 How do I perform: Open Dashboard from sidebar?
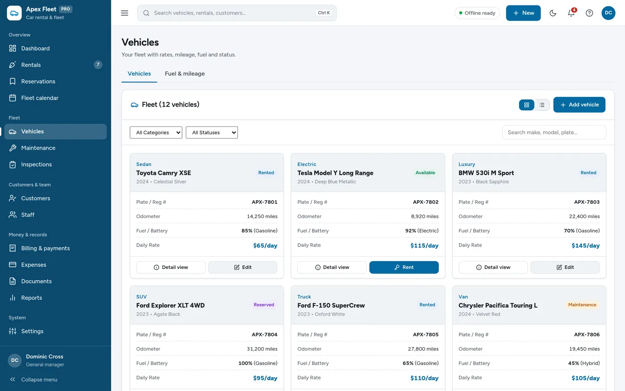click(55, 48)
